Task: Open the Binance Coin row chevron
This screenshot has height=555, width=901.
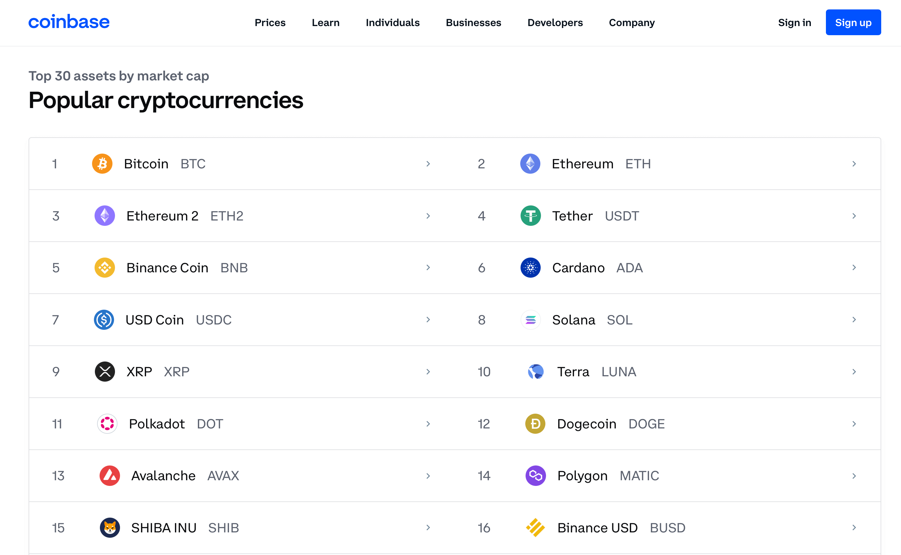Action: click(428, 268)
